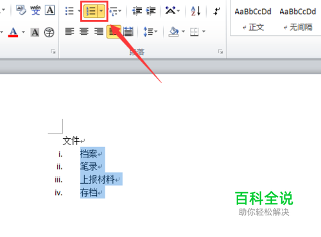The image size is (321, 237).
Task: Open the shading color dropdown arrow
Action: click(x=183, y=31)
